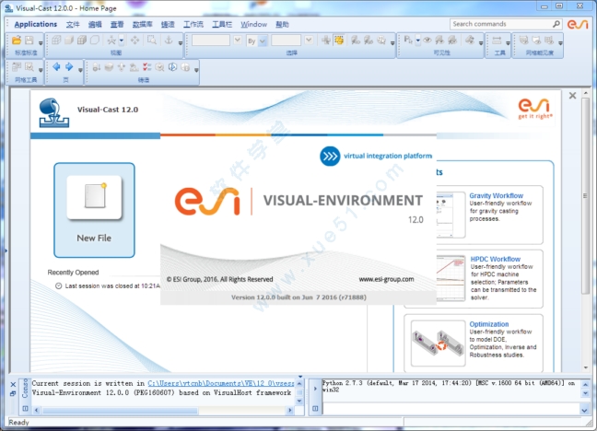597x431 pixels.
Task: Open the Gravity Workflow link
Action: 496,196
